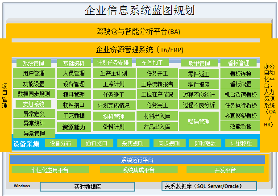This screenshot has width=278, height=196.
Task: Select the 基础资料 module header
Action: point(74,63)
